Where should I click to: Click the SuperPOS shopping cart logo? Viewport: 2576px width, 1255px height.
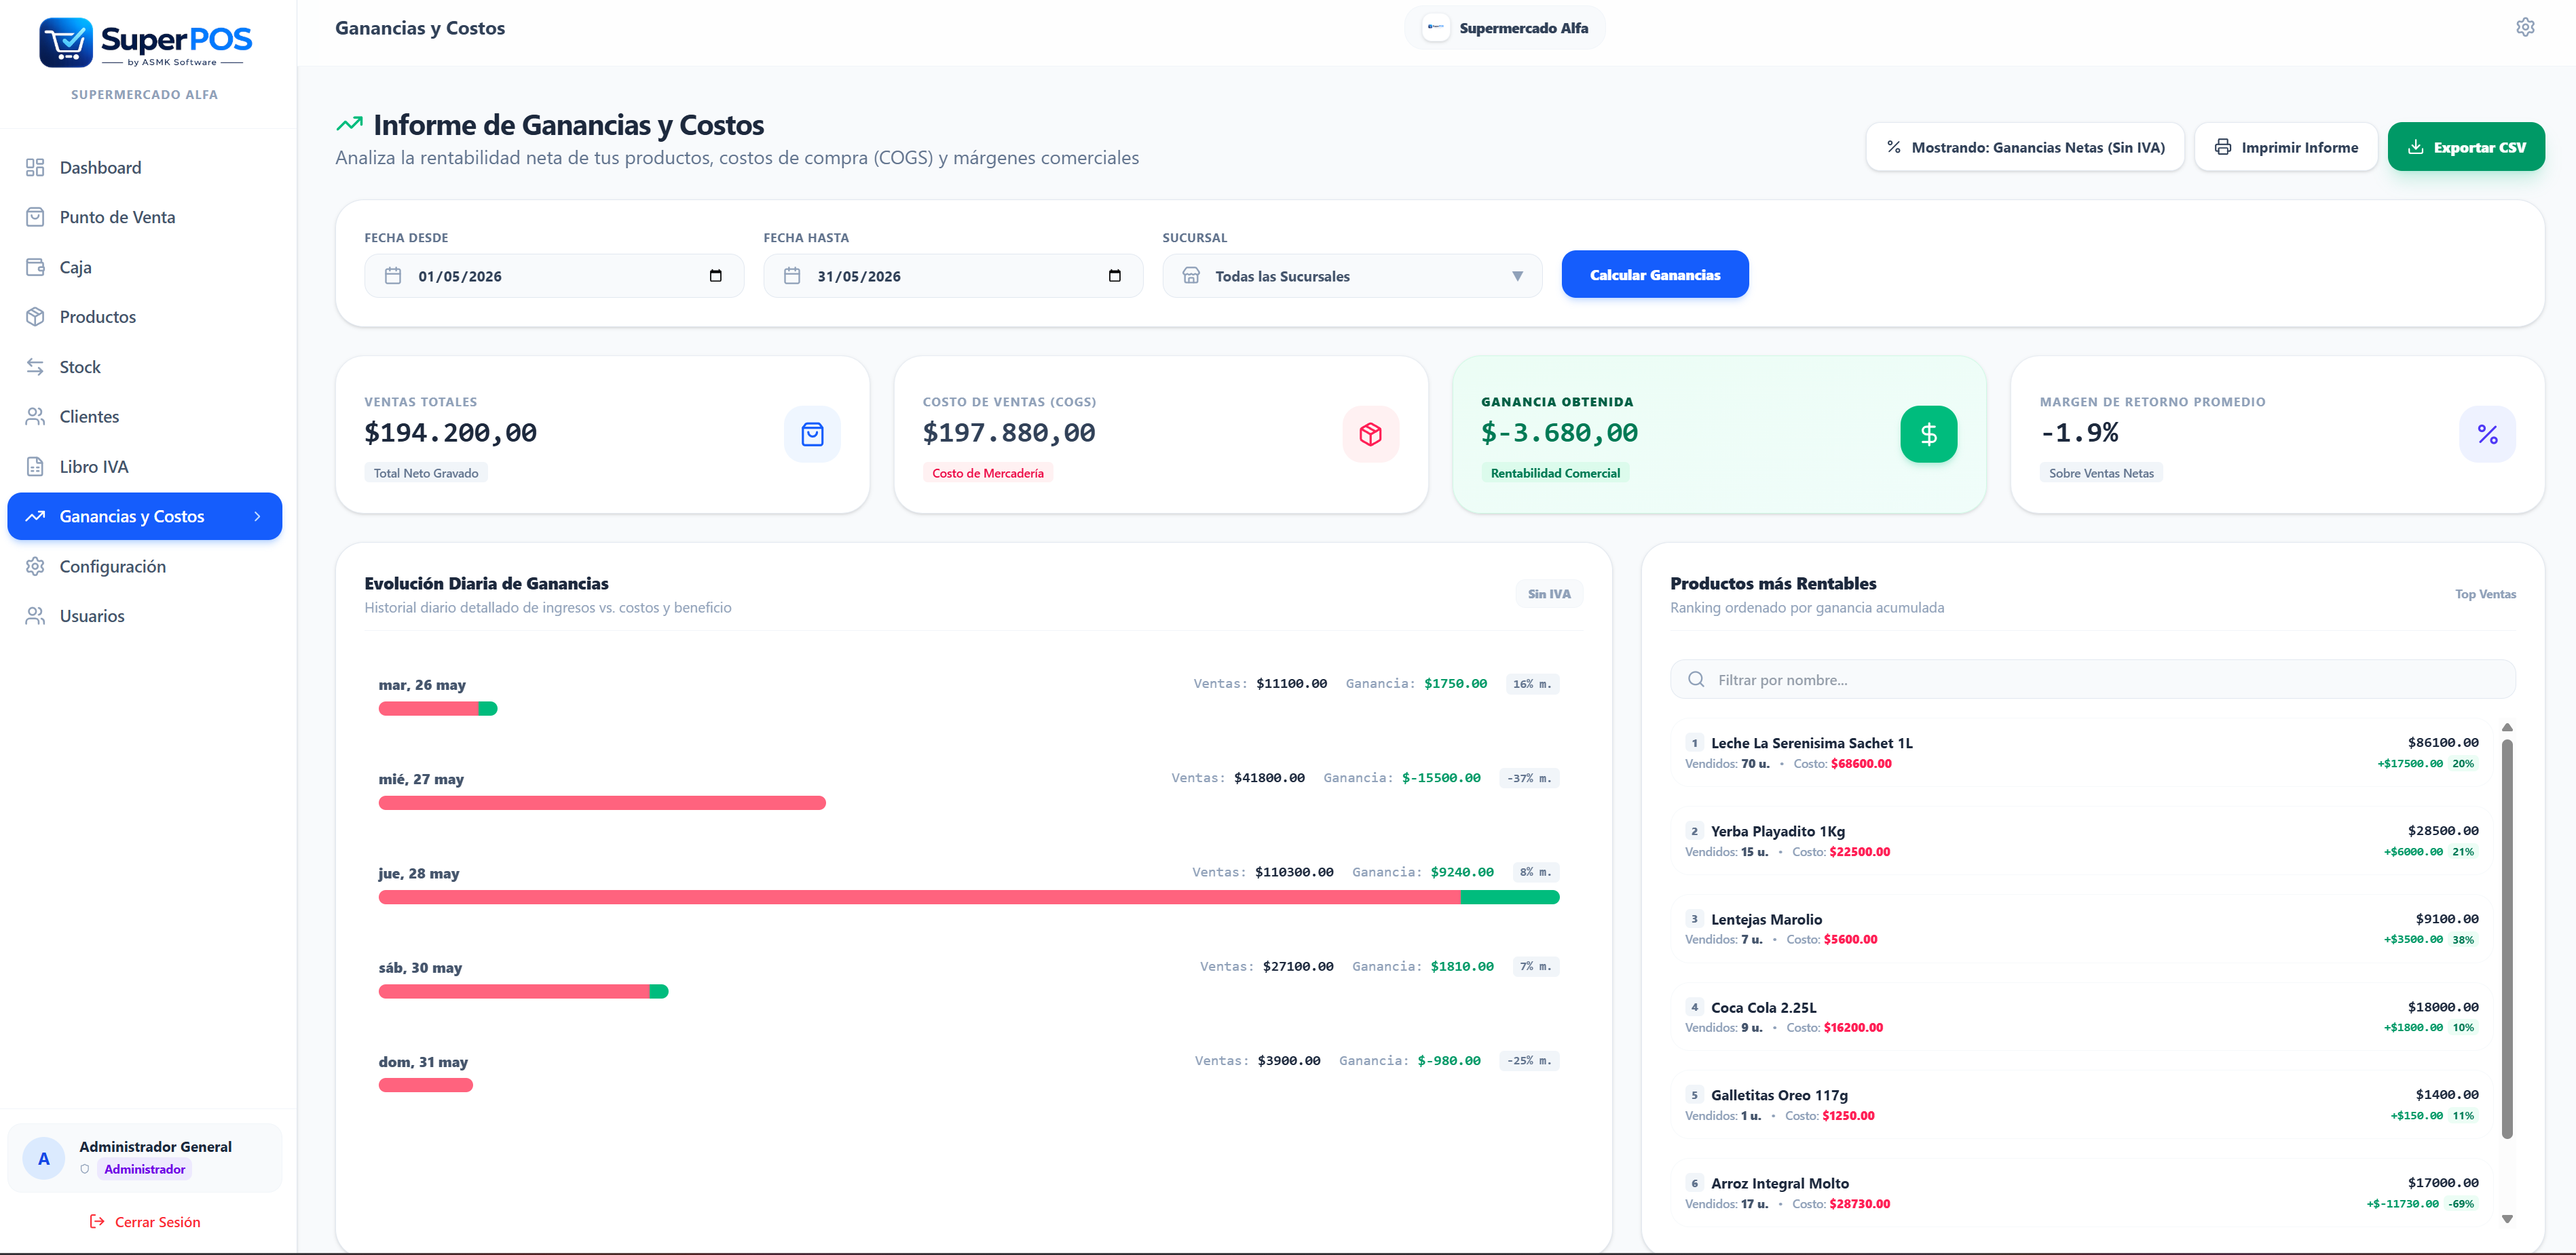[x=66, y=42]
